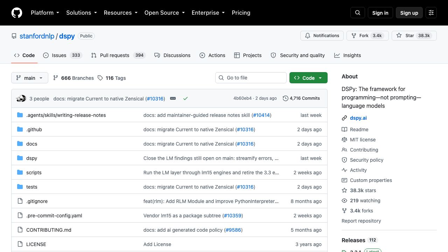Click the GitHub logo icon
Screen dimensions: 448x252
pos(17,13)
